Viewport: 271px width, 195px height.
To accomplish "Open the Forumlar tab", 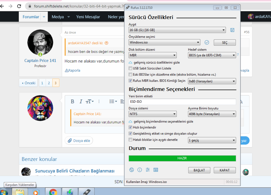I will click(31, 17).
